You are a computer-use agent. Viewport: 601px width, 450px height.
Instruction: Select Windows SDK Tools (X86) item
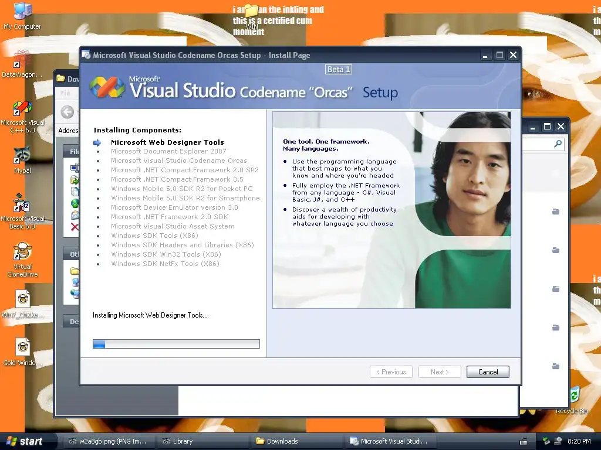click(154, 236)
